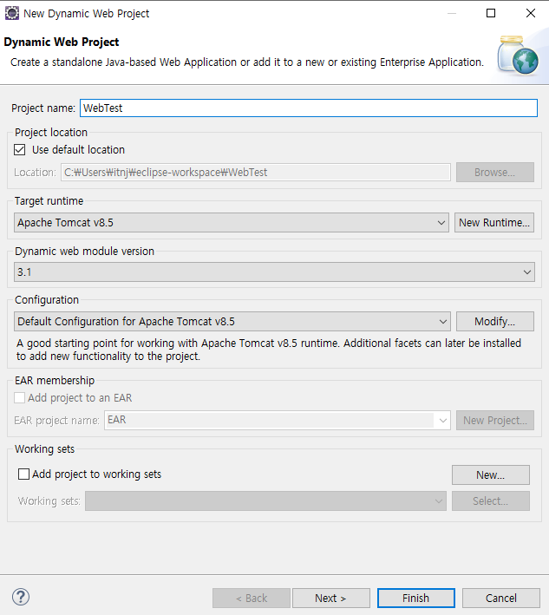This screenshot has width=549, height=615.
Task: Click the Project name input field
Action: tap(309, 108)
